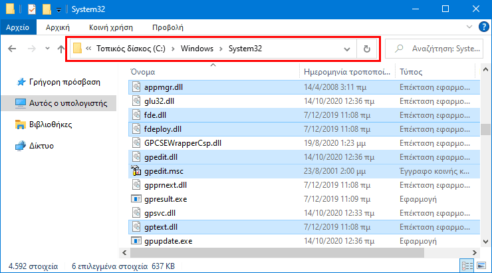Click the System32 breadcrumb segment

click(x=245, y=49)
